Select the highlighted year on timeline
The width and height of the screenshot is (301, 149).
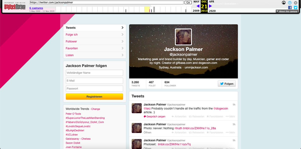pos(147,9)
